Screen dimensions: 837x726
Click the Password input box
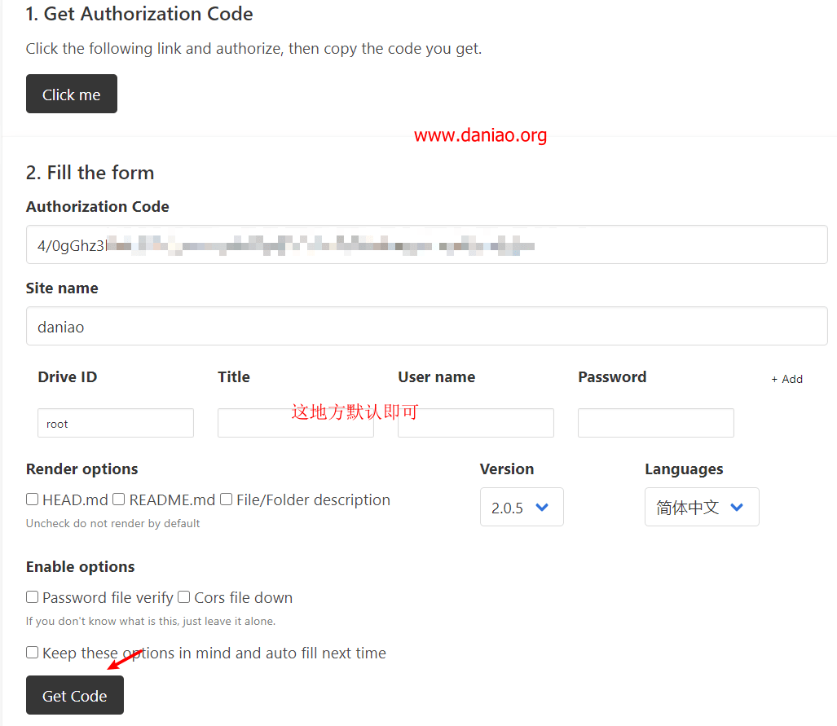[655, 424]
